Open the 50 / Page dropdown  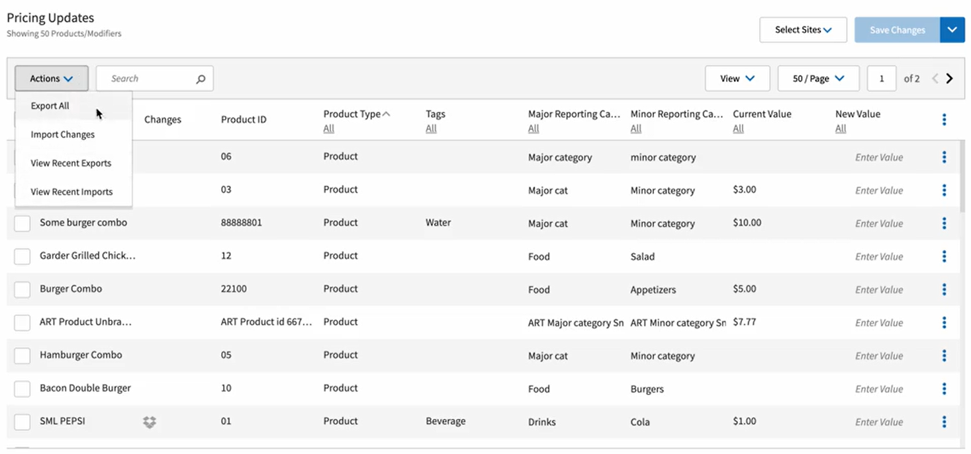tap(818, 78)
